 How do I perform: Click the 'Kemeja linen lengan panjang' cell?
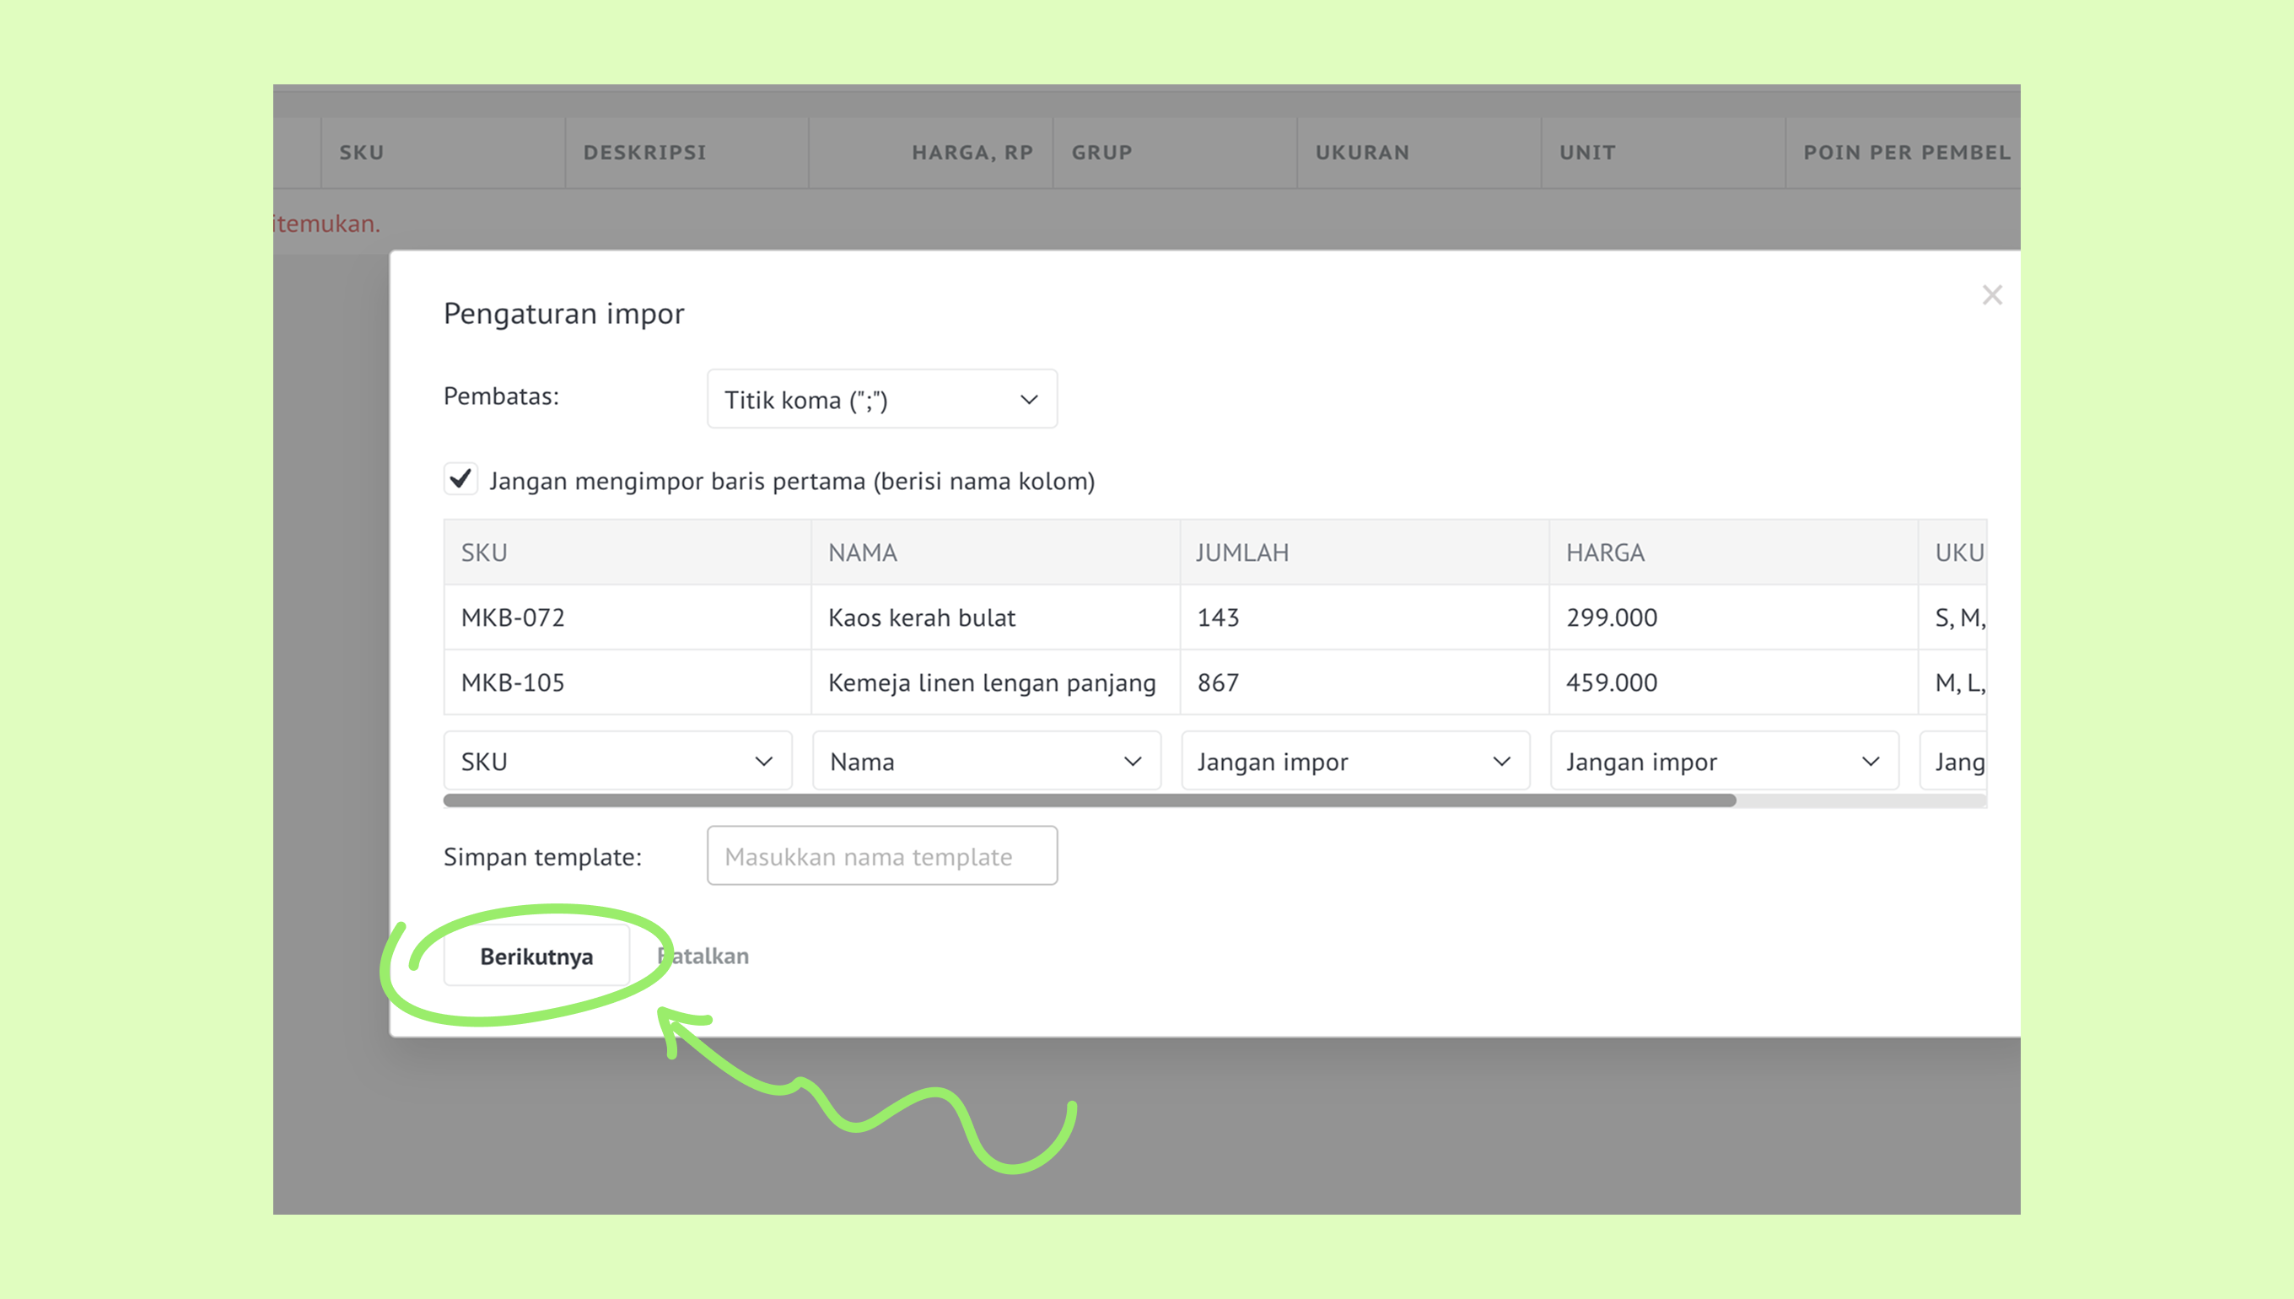pyautogui.click(x=995, y=682)
